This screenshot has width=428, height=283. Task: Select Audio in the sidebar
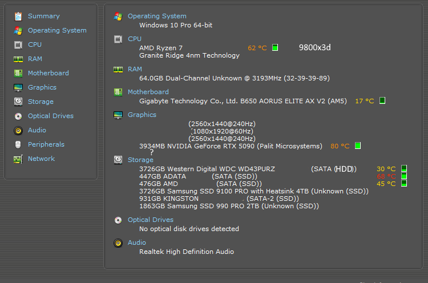37,130
